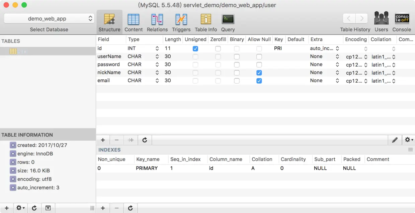The height and width of the screenshot is (213, 415).
Task: Remove selected field with minus button
Action: (116, 140)
